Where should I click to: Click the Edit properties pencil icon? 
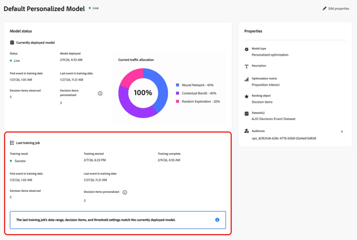pos(325,9)
